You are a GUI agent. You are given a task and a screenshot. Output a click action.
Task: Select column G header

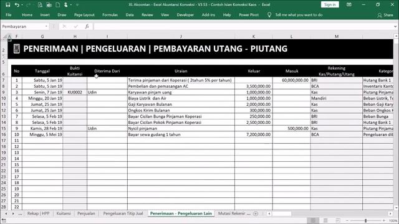coord(42,37)
